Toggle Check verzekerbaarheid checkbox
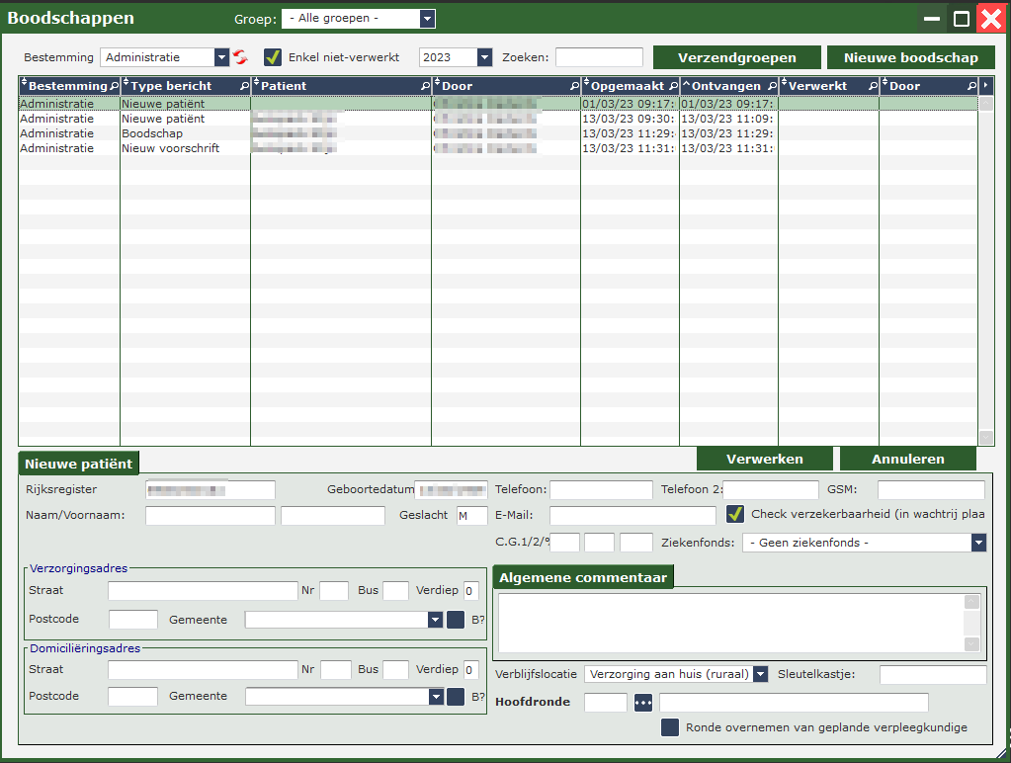This screenshot has height=763, width=1011. [x=735, y=514]
